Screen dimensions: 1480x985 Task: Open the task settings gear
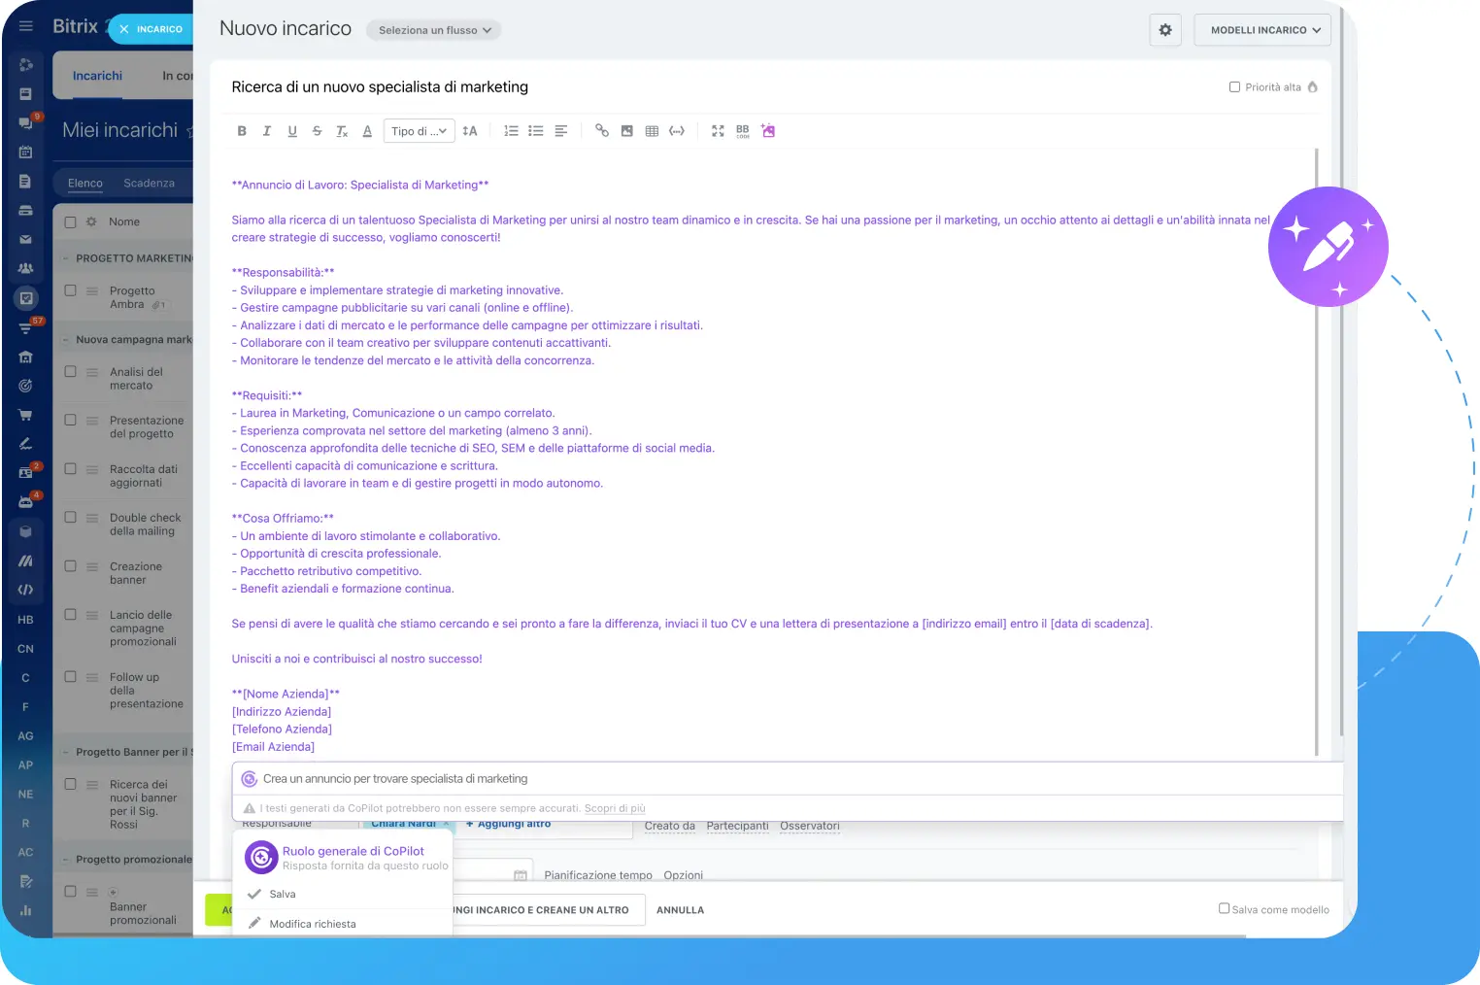pyautogui.click(x=1165, y=30)
